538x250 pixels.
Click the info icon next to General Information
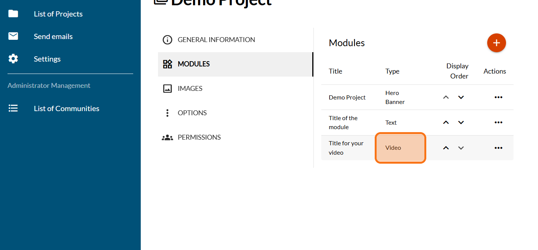point(167,40)
